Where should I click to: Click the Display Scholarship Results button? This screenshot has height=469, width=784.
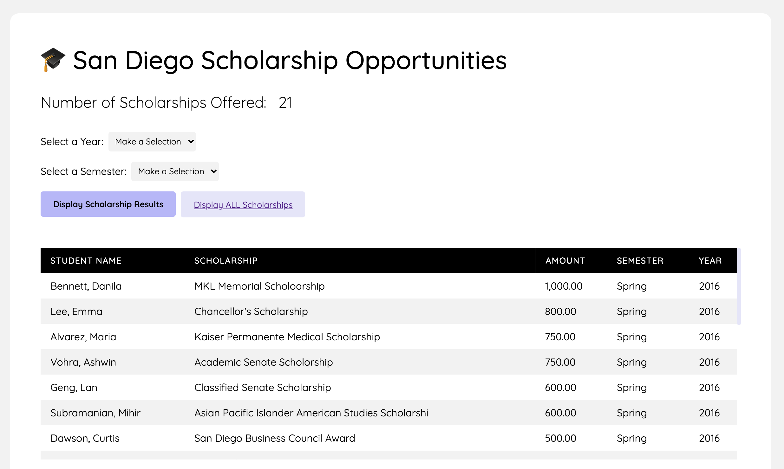click(108, 204)
